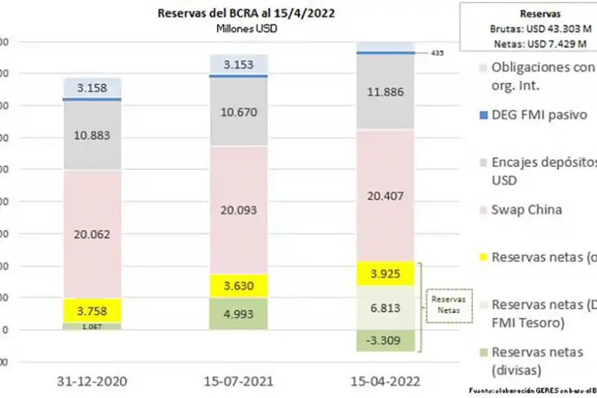The width and height of the screenshot is (597, 398).
Task: Click the 11.886 gray bar segment
Action: click(383, 92)
